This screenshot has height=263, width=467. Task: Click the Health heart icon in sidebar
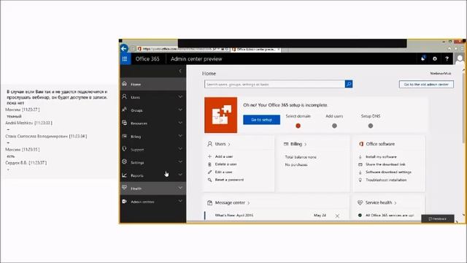point(125,188)
